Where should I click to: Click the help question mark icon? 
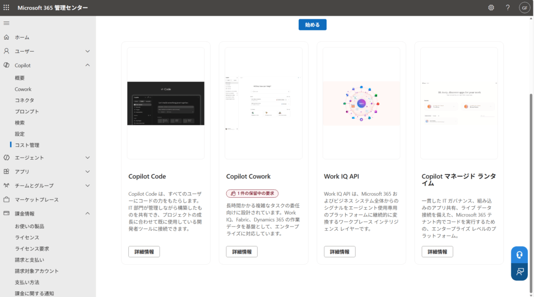[x=507, y=7]
